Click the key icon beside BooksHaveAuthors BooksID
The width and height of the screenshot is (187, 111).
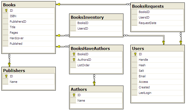click(x=74, y=54)
